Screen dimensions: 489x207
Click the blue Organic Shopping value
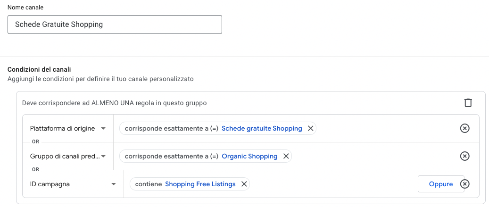click(x=249, y=156)
